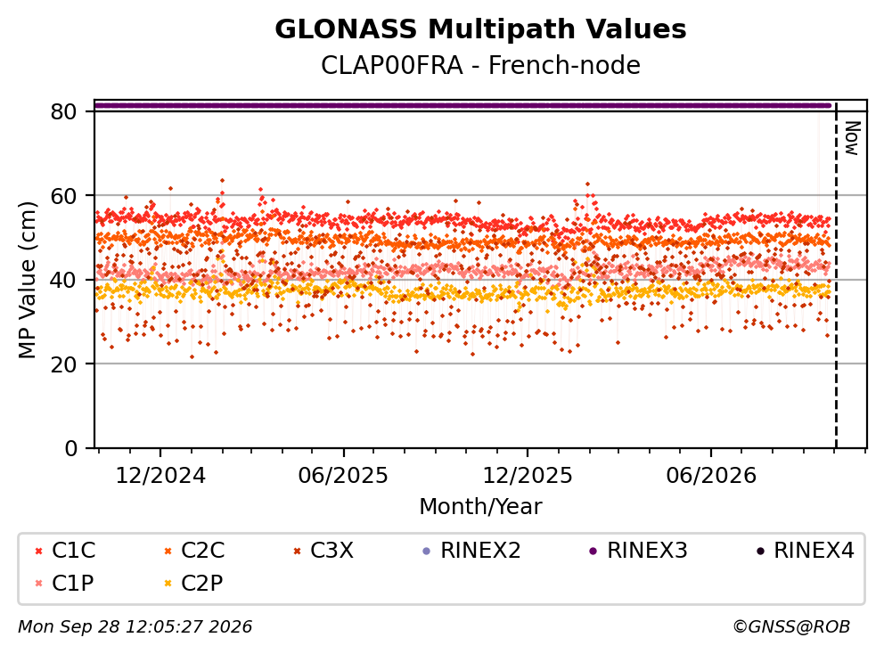Click the 12/2025 x-axis tick label

tap(528, 476)
